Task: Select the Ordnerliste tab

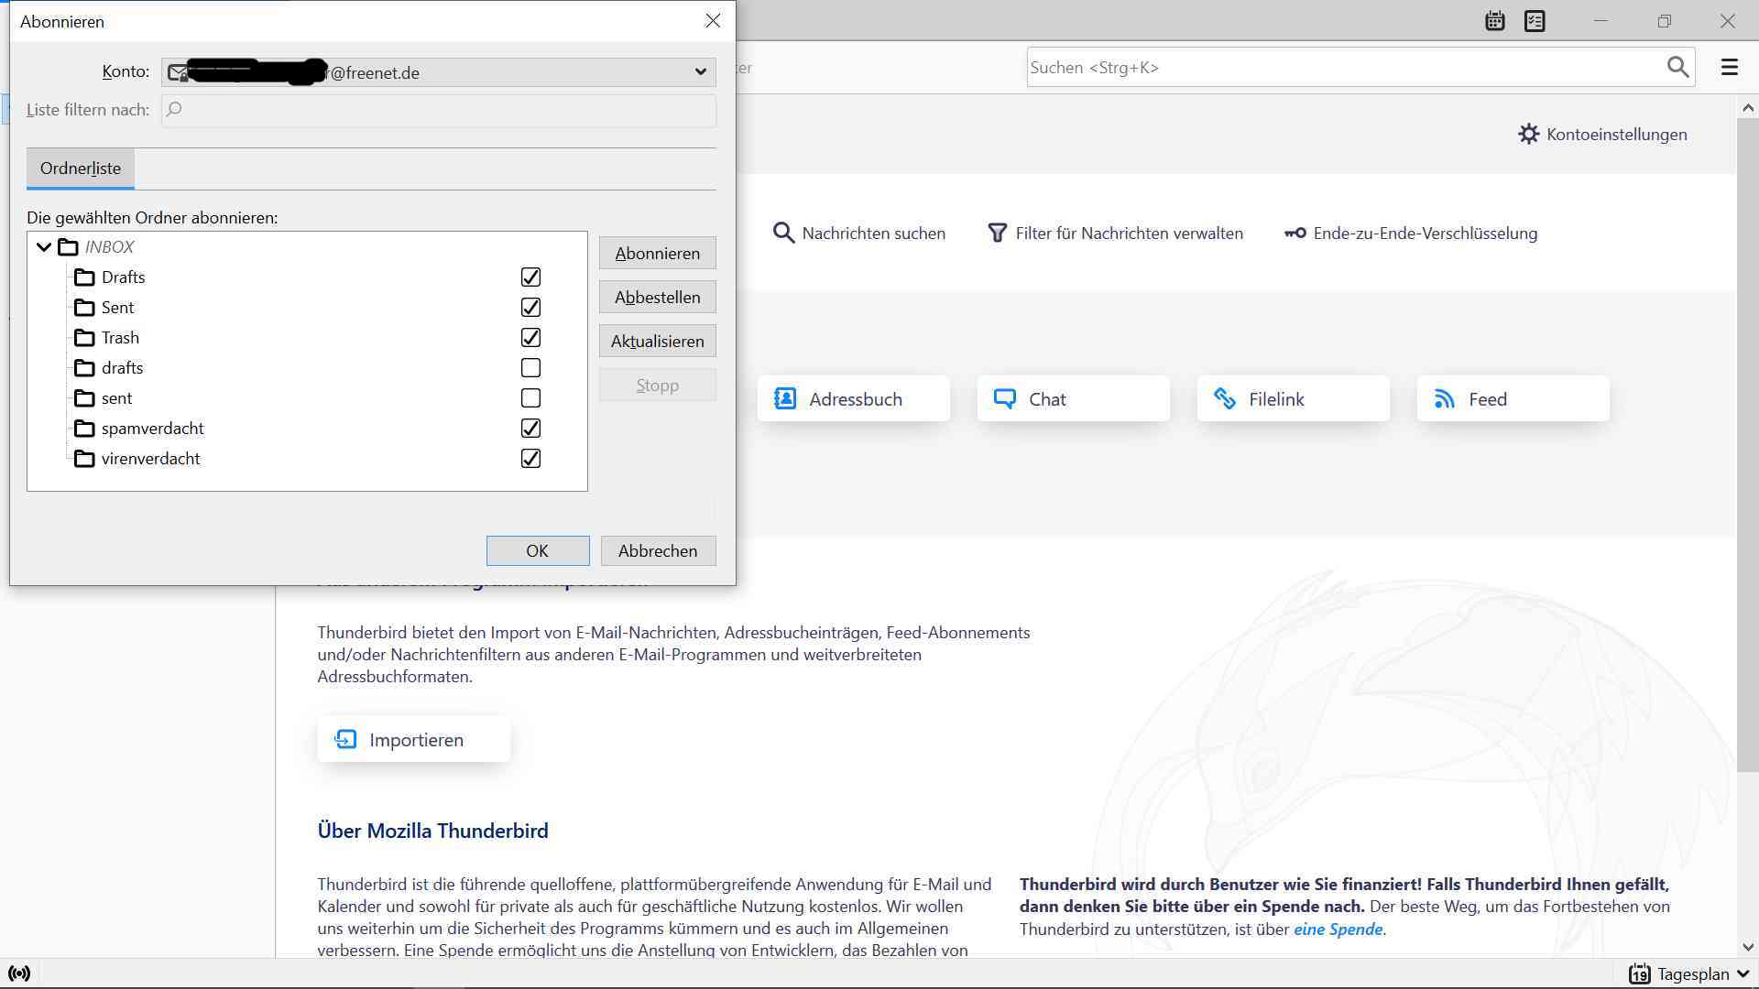Action: tap(81, 168)
